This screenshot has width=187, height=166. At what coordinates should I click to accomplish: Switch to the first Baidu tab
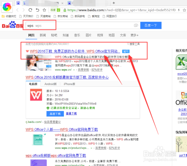click(x=18, y=3)
